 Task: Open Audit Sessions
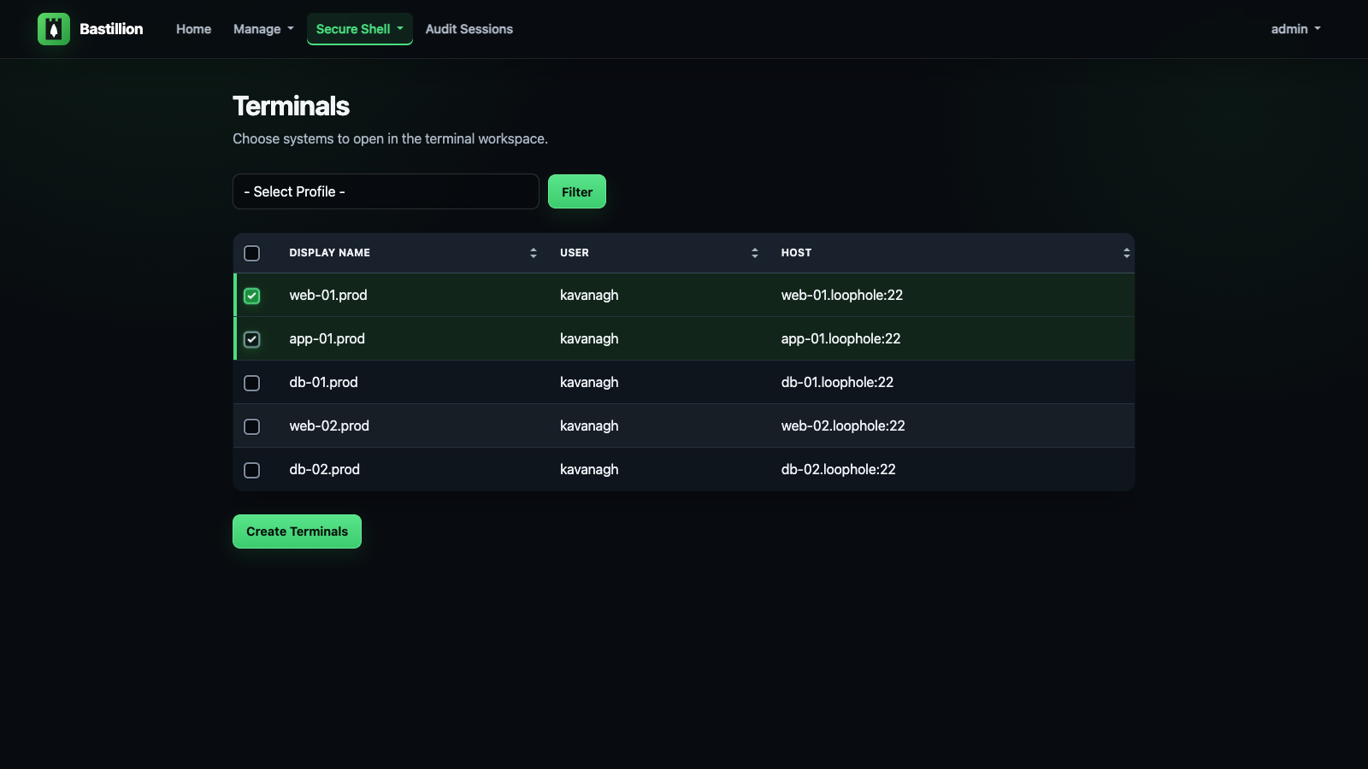(469, 29)
